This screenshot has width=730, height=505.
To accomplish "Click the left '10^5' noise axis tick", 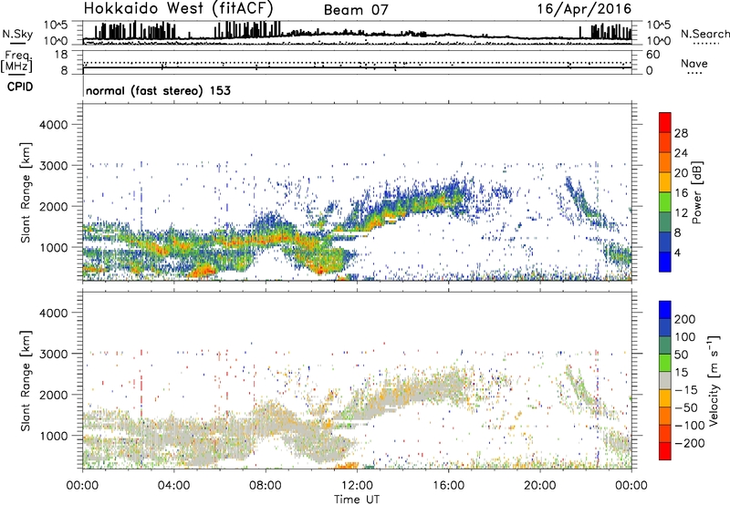I will point(56,25).
